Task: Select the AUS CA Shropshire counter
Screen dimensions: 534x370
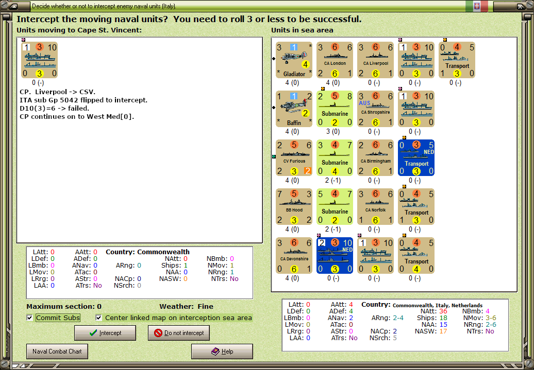Action: pyautogui.click(x=376, y=109)
